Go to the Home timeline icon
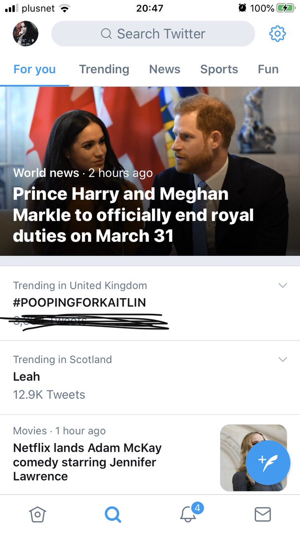300x534 pixels. [37, 515]
